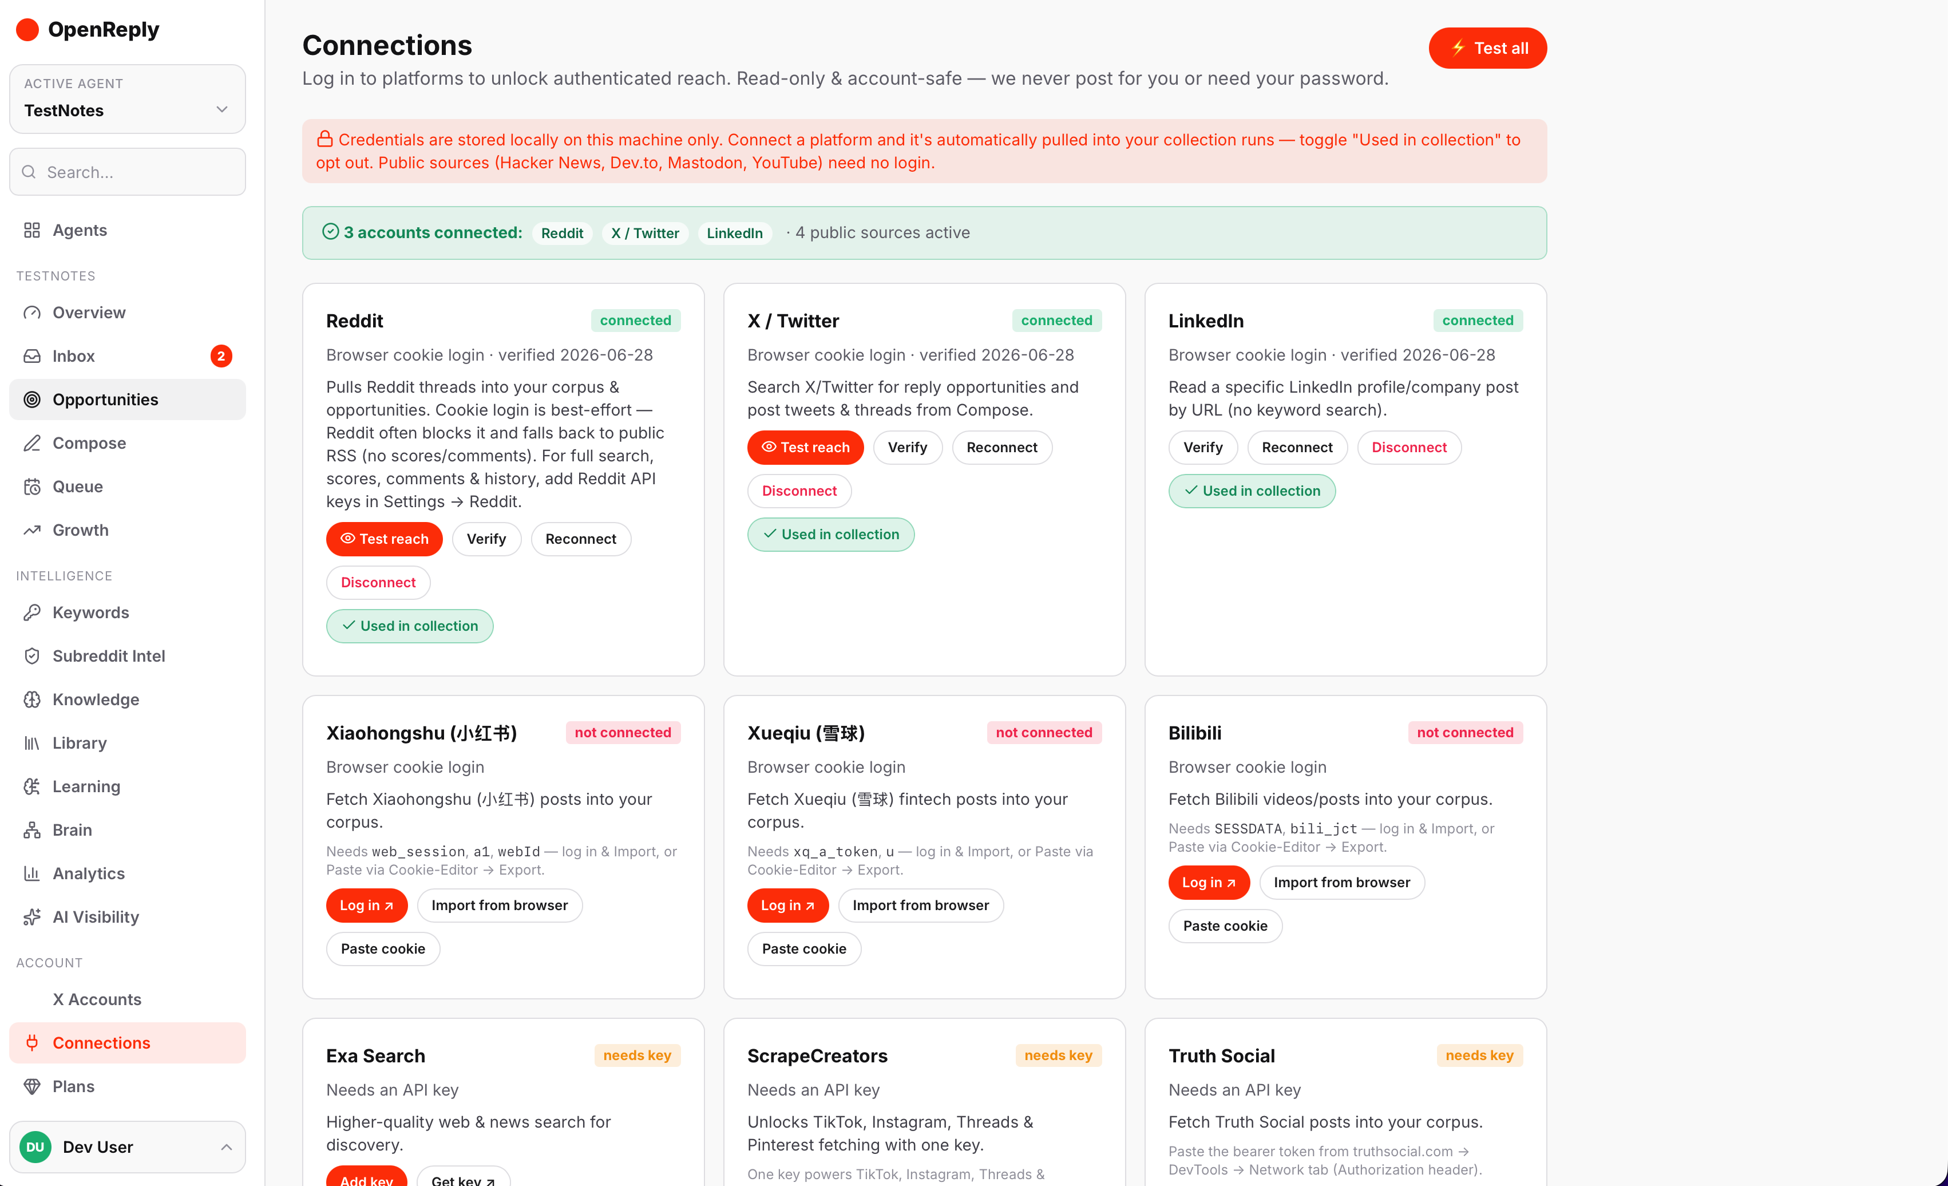The width and height of the screenshot is (1948, 1186).
Task: Click the LinkedIn chip in connected banner
Action: (x=734, y=232)
